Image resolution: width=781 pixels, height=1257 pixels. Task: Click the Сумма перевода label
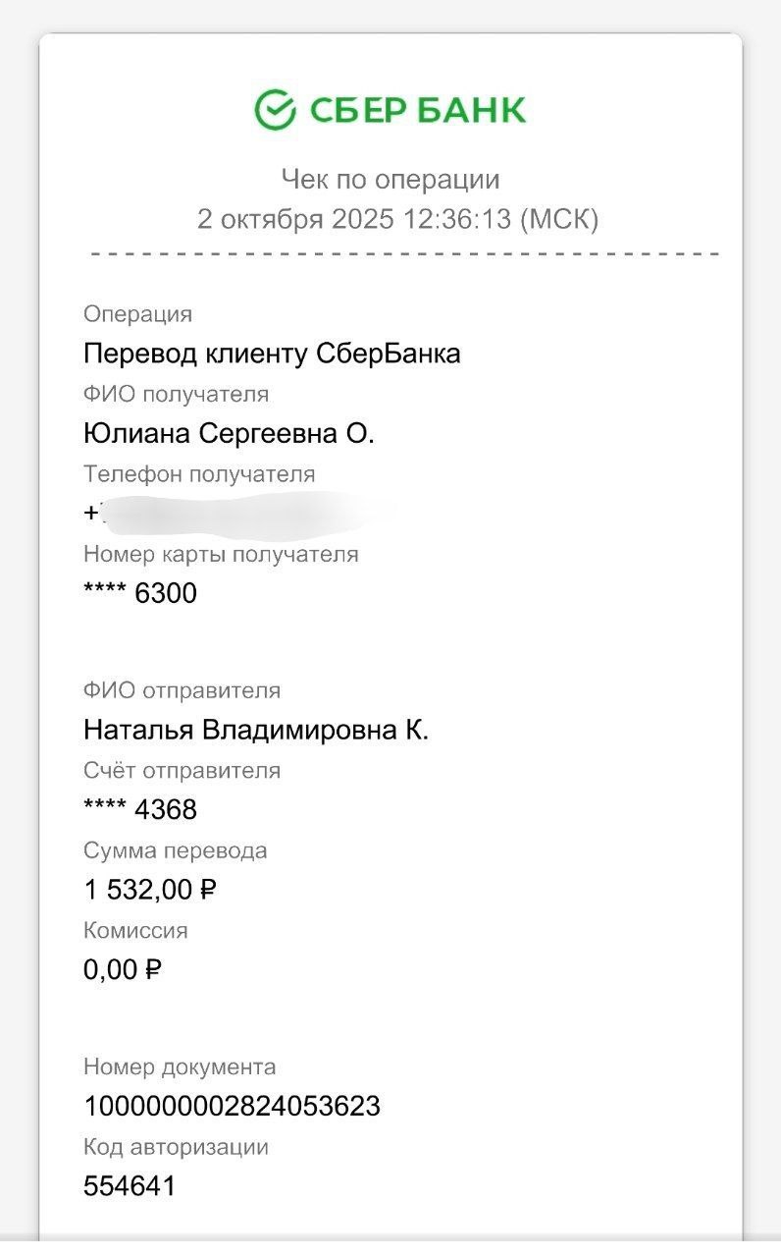(175, 850)
